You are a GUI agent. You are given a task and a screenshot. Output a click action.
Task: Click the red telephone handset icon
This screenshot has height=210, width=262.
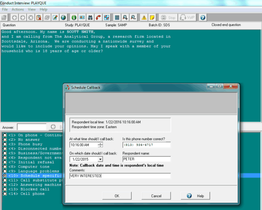coord(98,18)
